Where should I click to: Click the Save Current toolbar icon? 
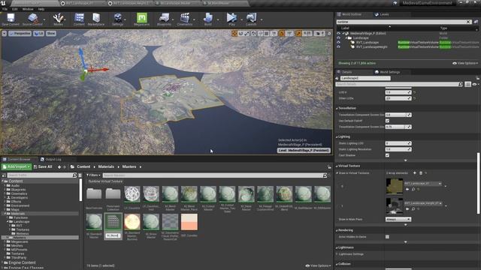(11, 19)
